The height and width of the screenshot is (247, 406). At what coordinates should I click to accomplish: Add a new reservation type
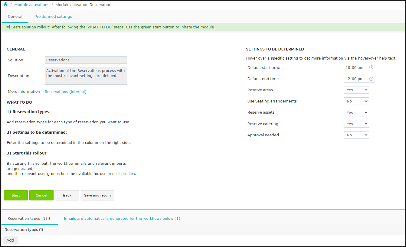(x=10, y=240)
